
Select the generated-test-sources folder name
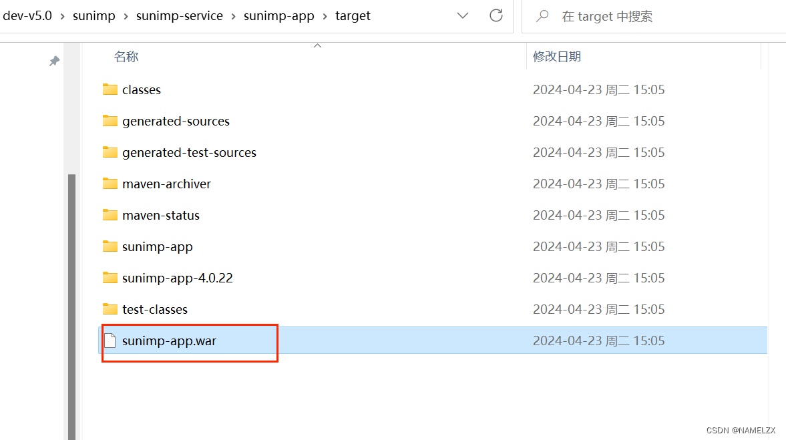pyautogui.click(x=189, y=152)
